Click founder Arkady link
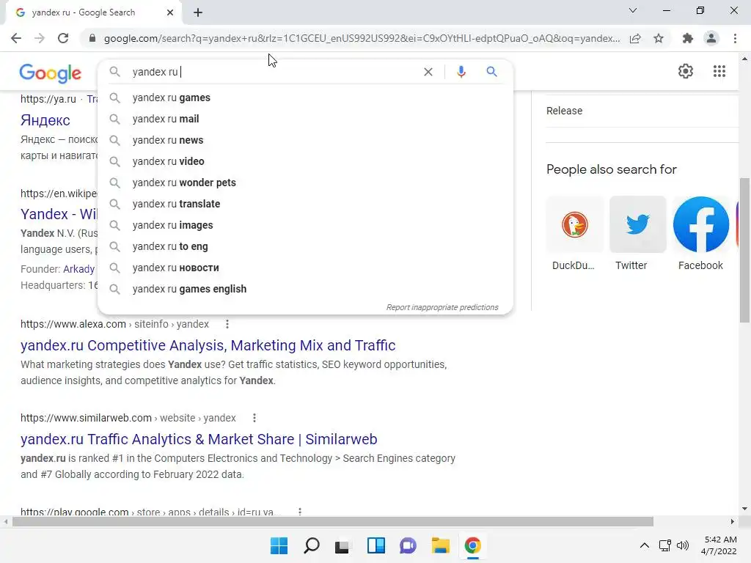 pos(79,269)
